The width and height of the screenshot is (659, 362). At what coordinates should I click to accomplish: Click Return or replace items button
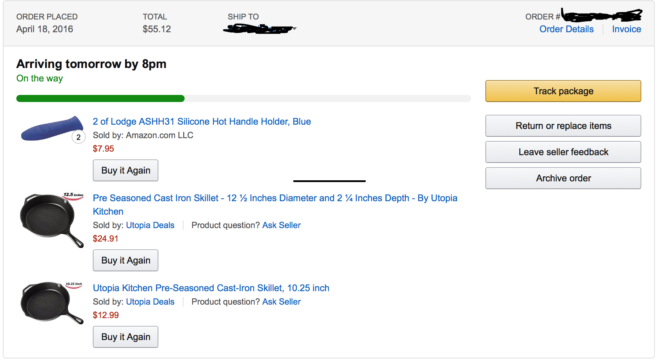tap(563, 126)
